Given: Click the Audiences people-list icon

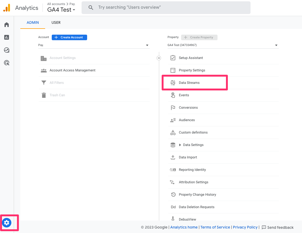Looking at the screenshot, I should [x=173, y=120].
